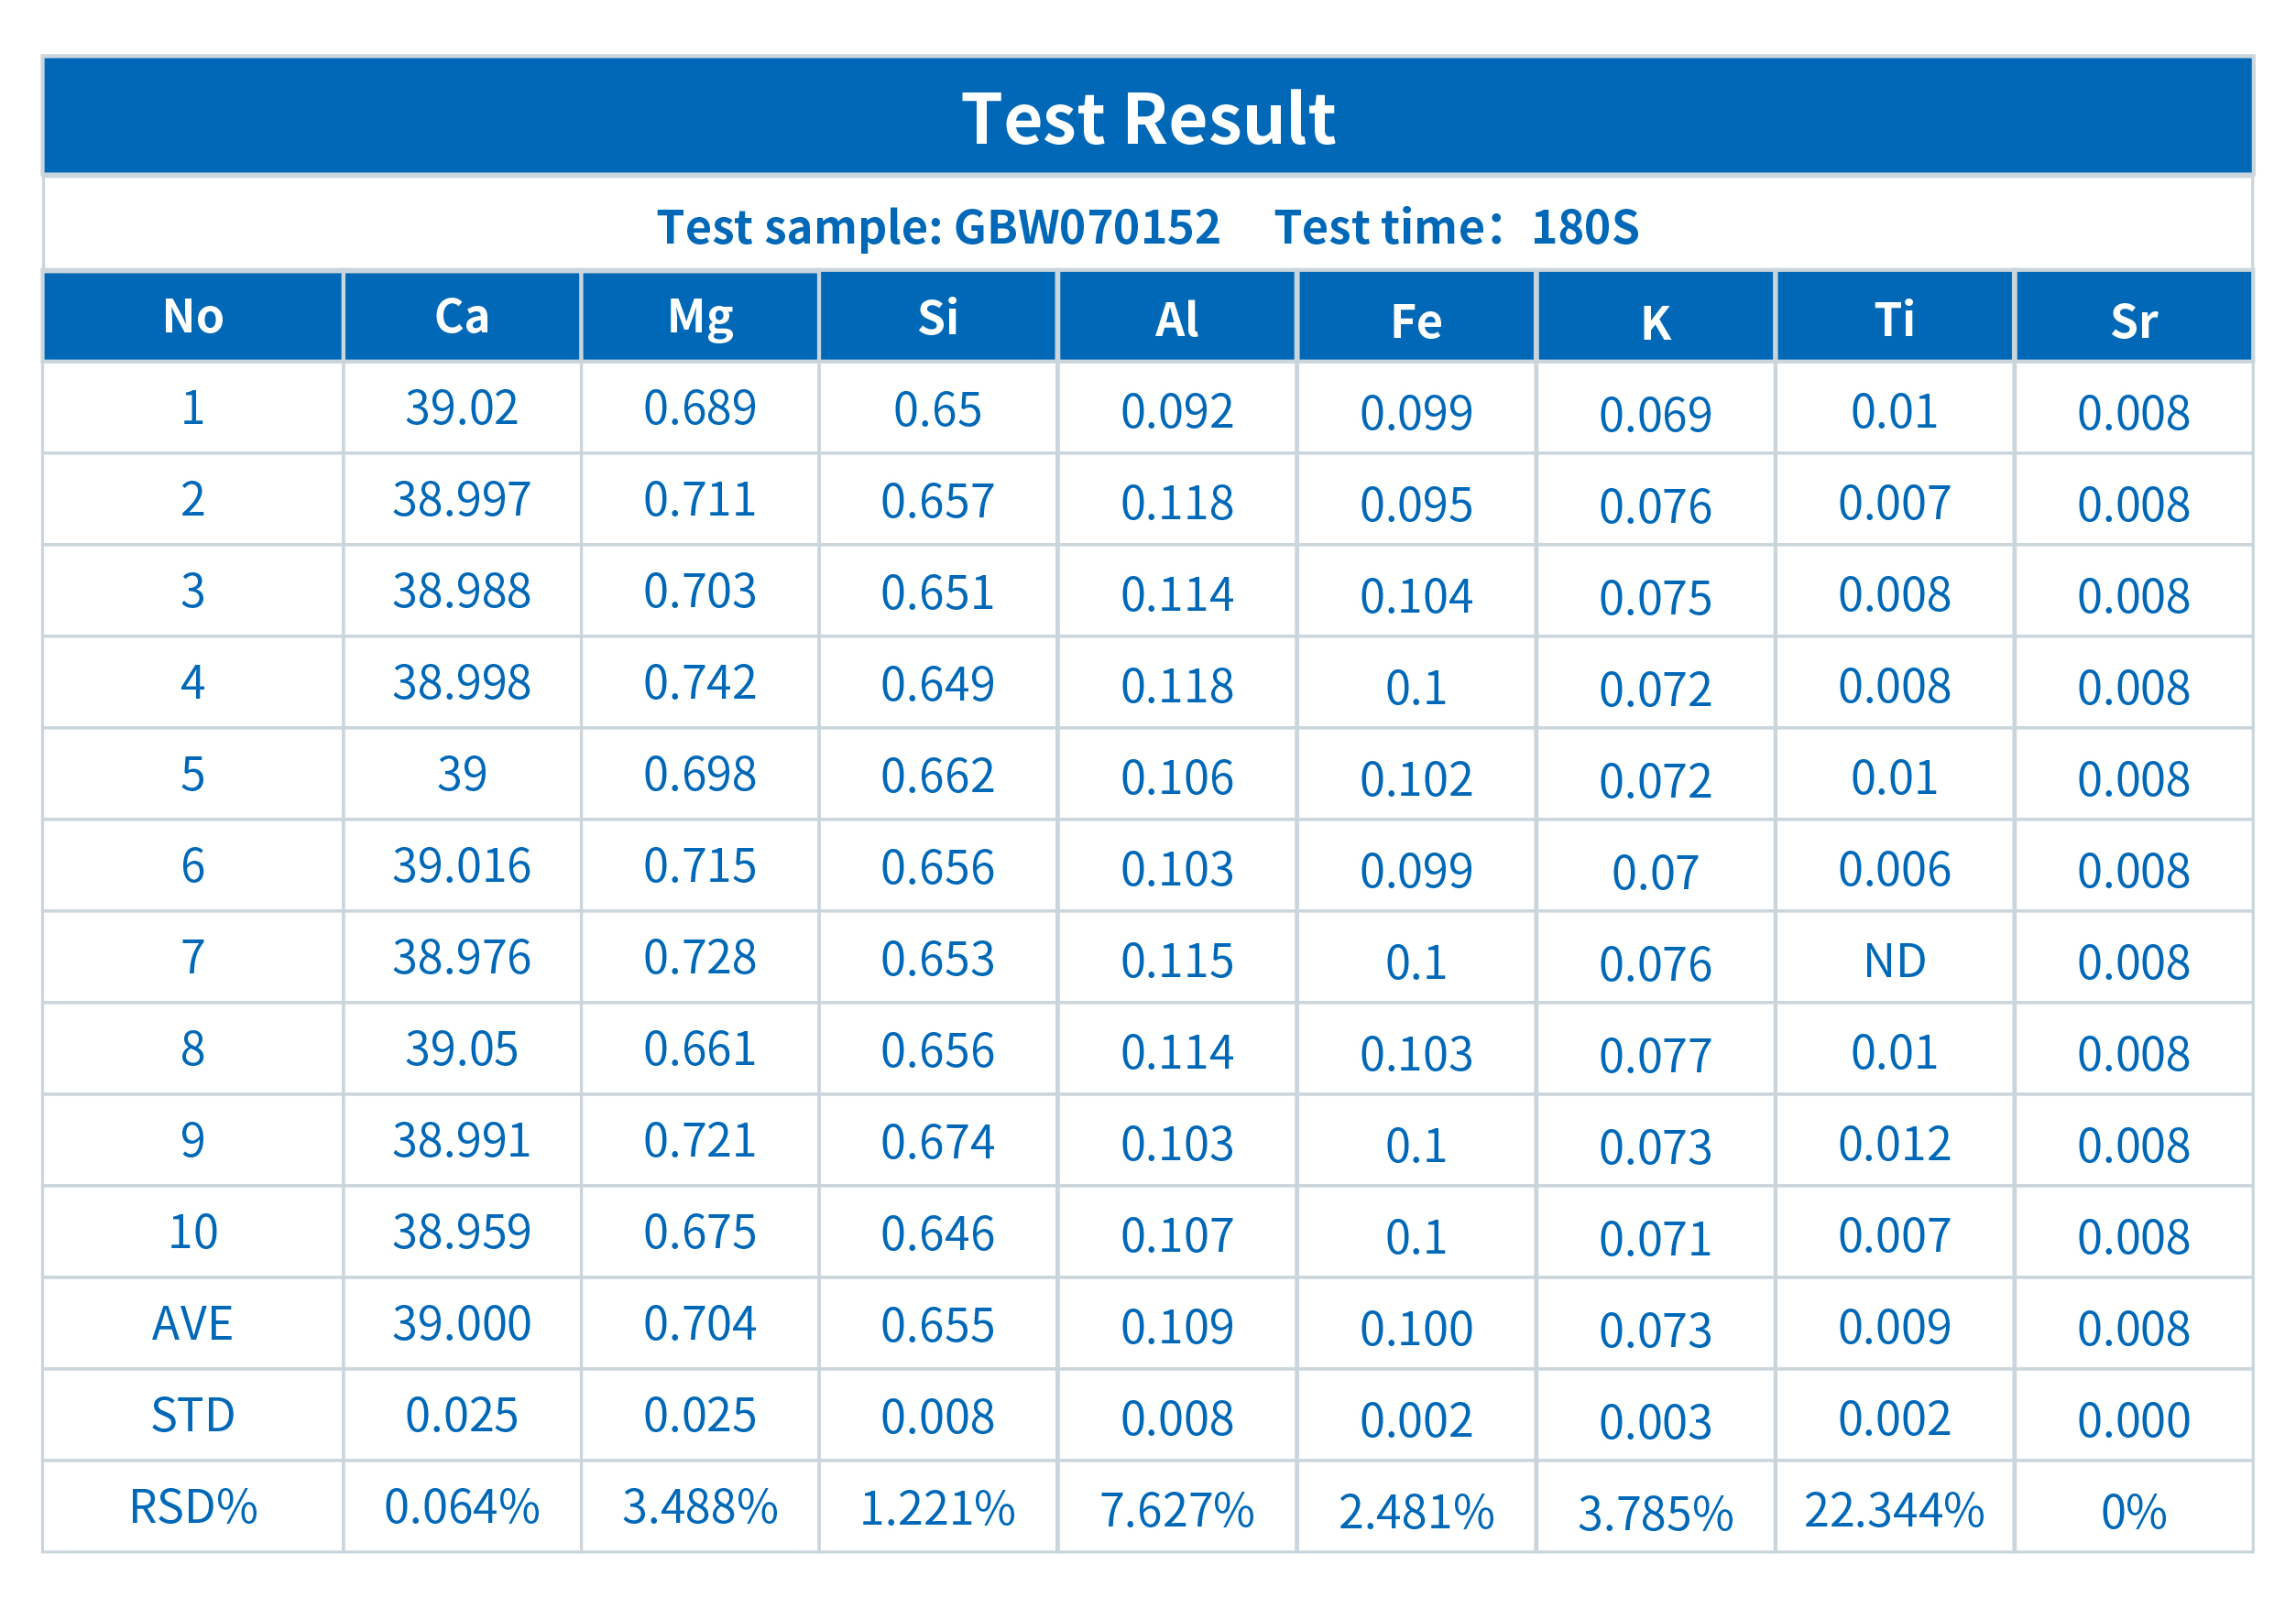This screenshot has width=2296, height=1608.
Task: Select the Mg value 0.742
Action: [x=700, y=682]
